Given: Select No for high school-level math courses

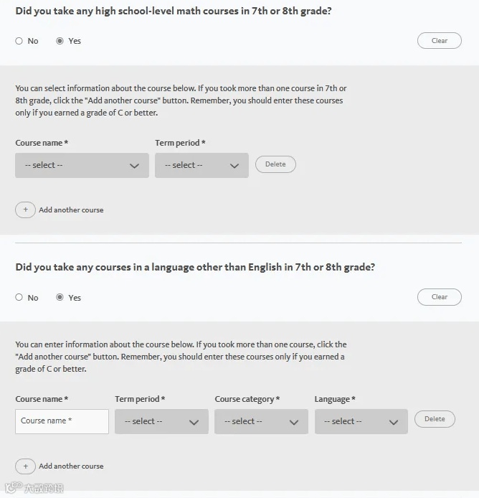Looking at the screenshot, I should (19, 41).
